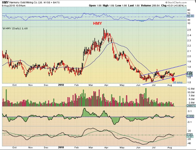
Task: Click 'Dec' on the bottom date axis
Action: 46,147
